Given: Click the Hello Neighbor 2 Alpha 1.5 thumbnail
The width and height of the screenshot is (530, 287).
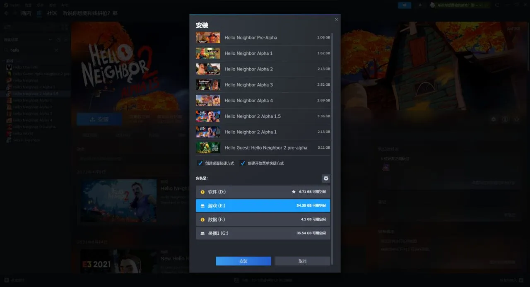Looking at the screenshot, I should click(208, 116).
